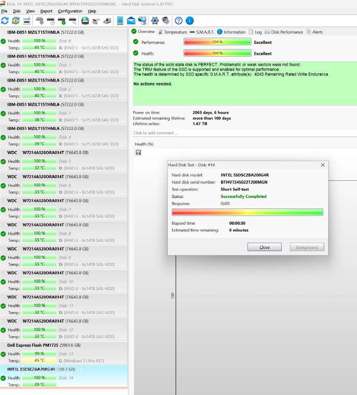The width and height of the screenshot is (357, 395).
Task: Select the WDC entry labeled Disk: 5
Action: pyautogui.click(x=64, y=160)
